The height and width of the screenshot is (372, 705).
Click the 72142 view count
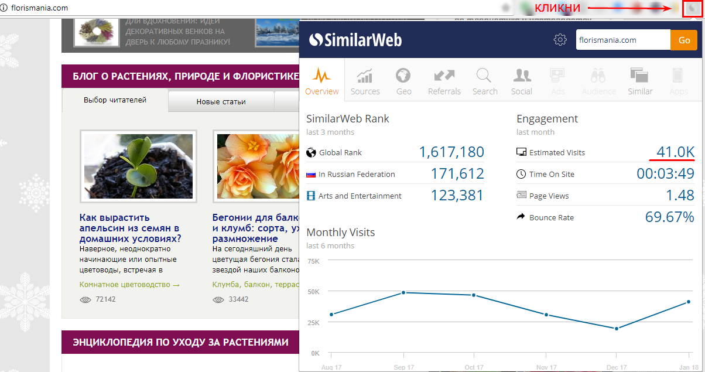pyautogui.click(x=106, y=299)
